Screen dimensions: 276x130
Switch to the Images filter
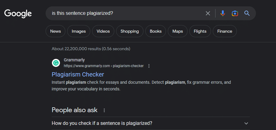click(x=79, y=31)
